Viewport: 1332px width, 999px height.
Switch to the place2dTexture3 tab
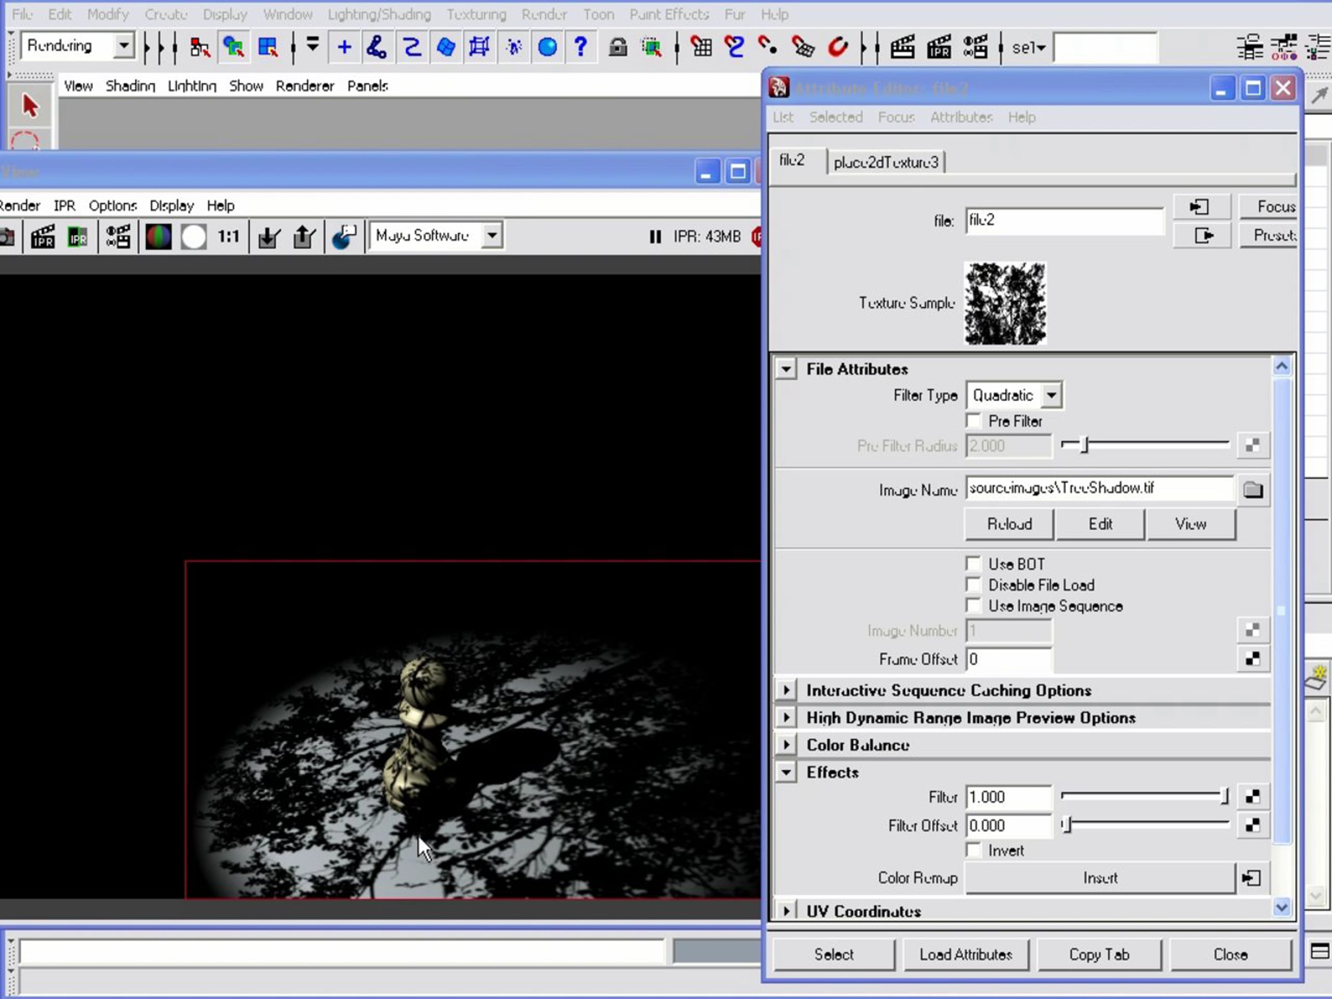pos(886,162)
